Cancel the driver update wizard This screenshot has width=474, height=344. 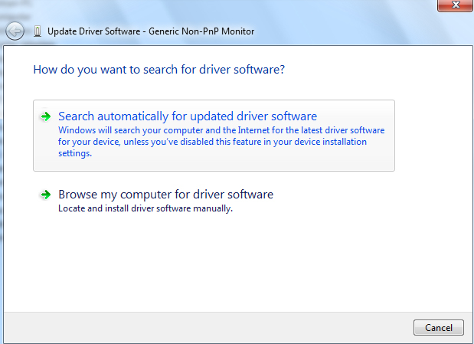[439, 327]
